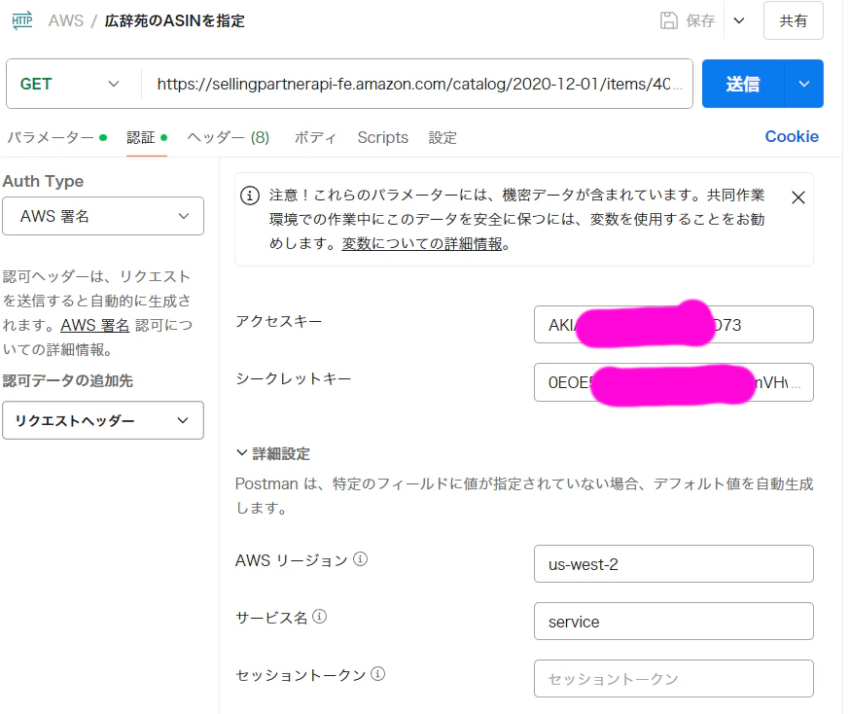Screen dimensions: 850x714
Task: Click the 広辞苑のASINを指定 request title
Action: [174, 20]
